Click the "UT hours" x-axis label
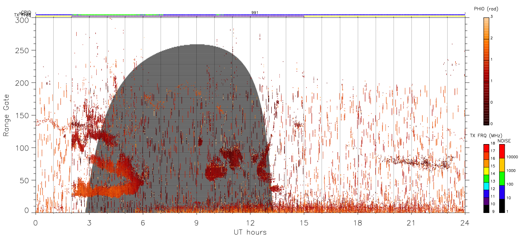 click(x=250, y=232)
